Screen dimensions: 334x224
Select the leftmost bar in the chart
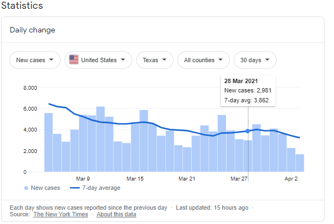[49, 142]
